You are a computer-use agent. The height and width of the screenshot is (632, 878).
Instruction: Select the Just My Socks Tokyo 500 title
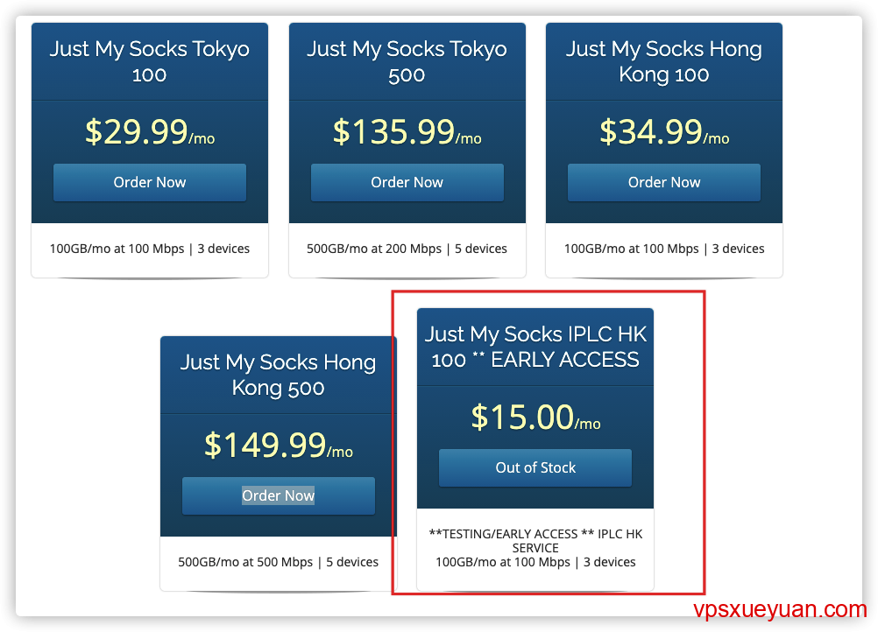pyautogui.click(x=407, y=61)
